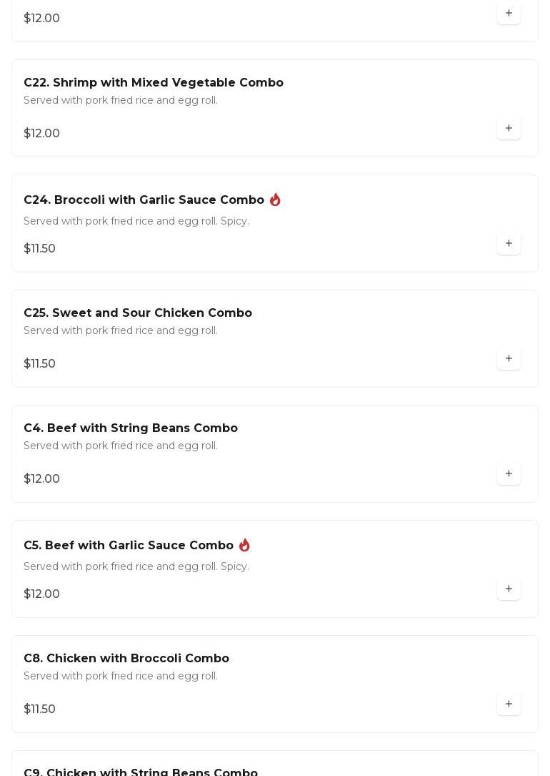Click the C4 Beef String Beans description text
Screen dimensions: 550x776
click(121, 446)
